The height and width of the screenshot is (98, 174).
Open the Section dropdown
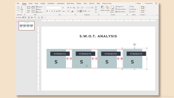pos(40,12)
